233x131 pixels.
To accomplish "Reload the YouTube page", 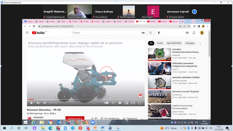I will [34, 26].
